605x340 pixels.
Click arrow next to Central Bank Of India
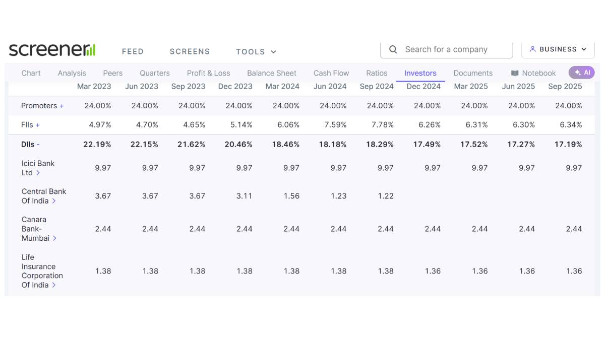click(x=54, y=201)
